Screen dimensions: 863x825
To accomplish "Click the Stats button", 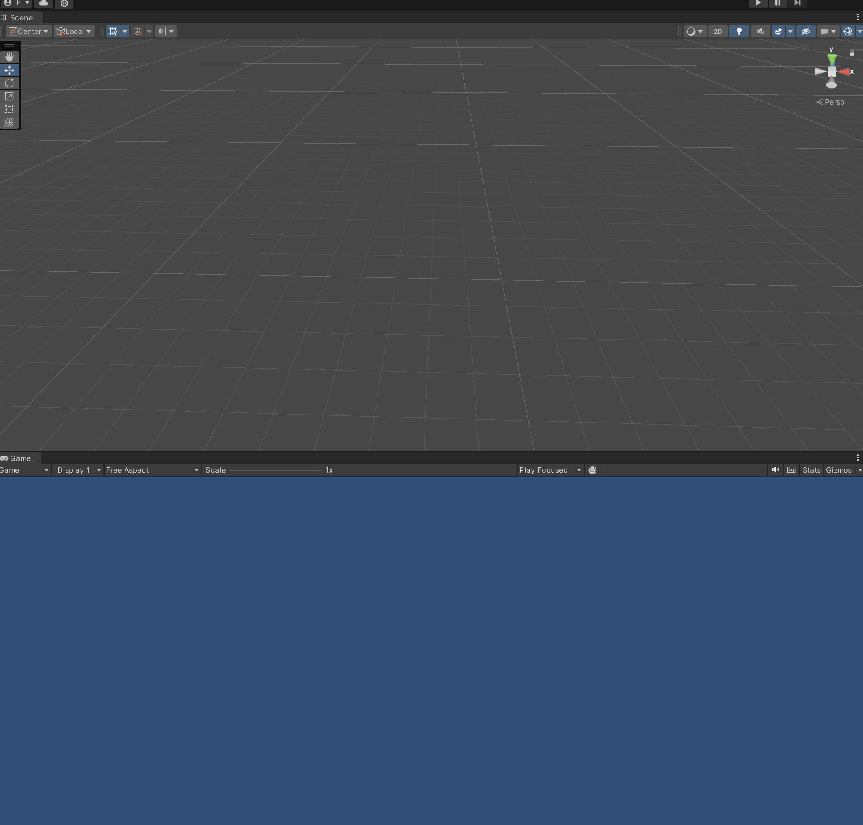I will [811, 470].
